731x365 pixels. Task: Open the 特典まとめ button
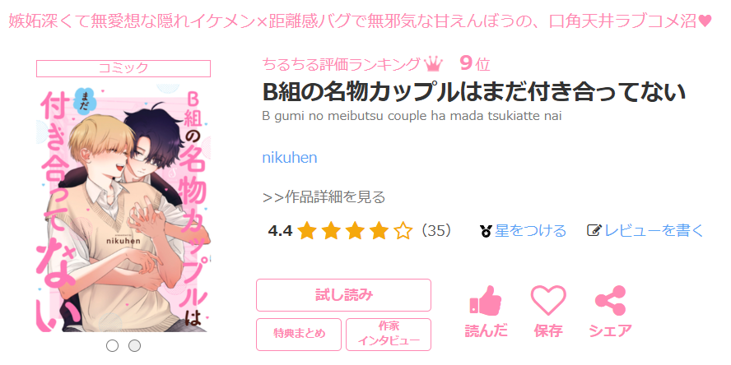click(x=299, y=335)
